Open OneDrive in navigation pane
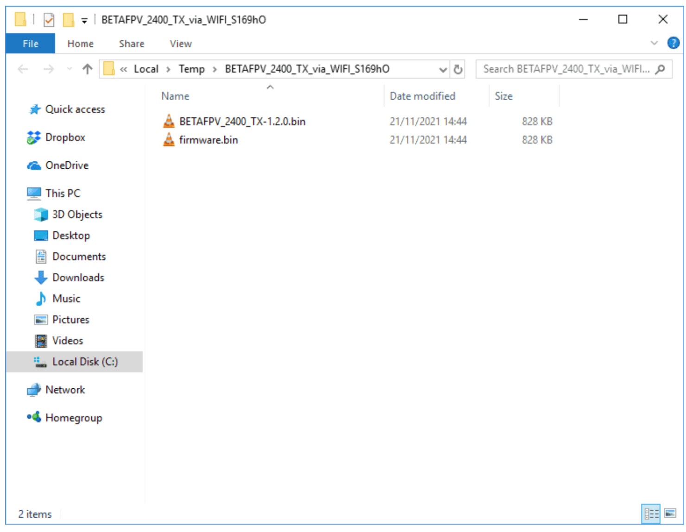The width and height of the screenshot is (686, 532). pos(67,165)
